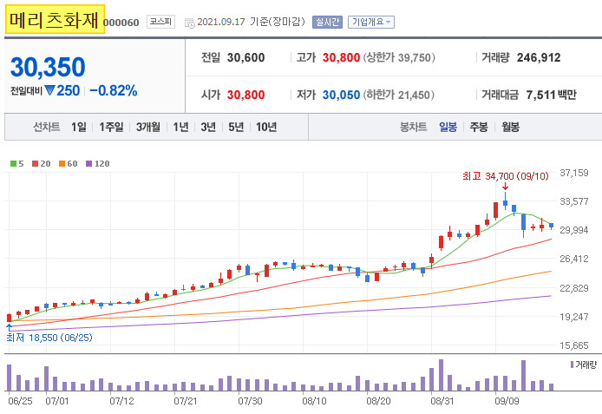Open the 기업개요 dropdown
602x414 pixels.
pyautogui.click(x=371, y=22)
